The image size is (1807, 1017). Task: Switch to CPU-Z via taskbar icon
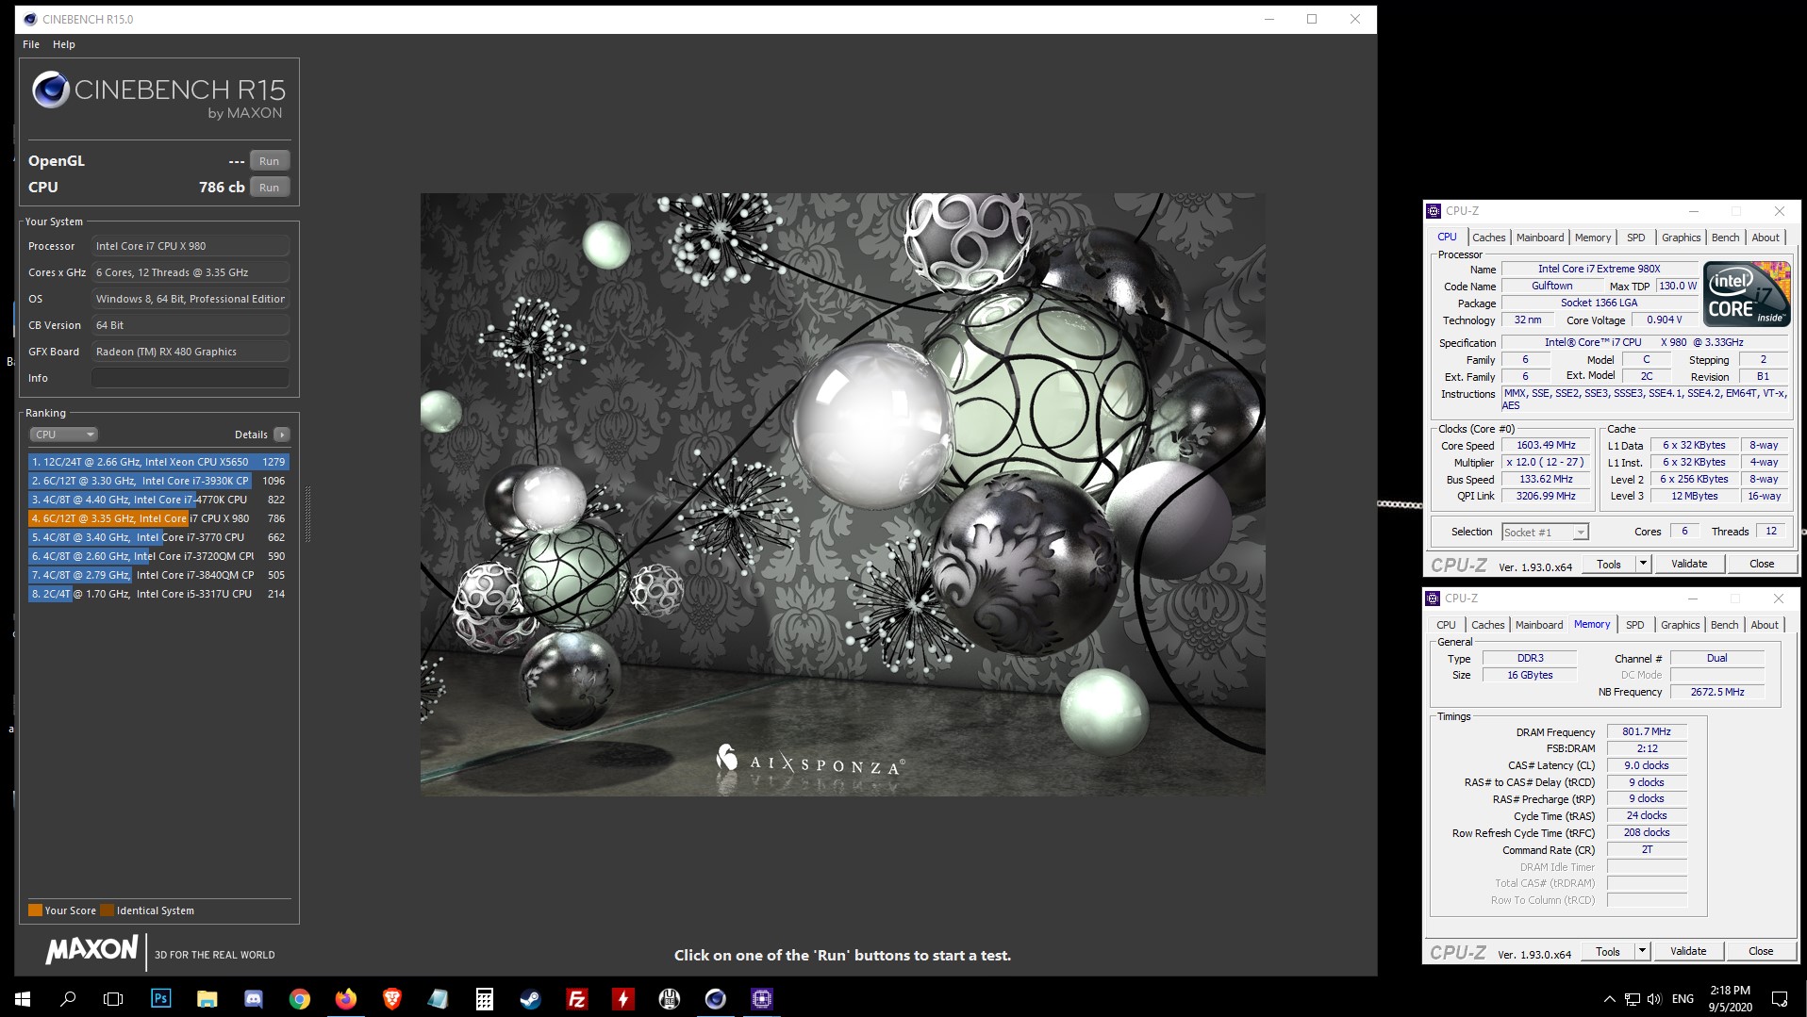coord(762,998)
